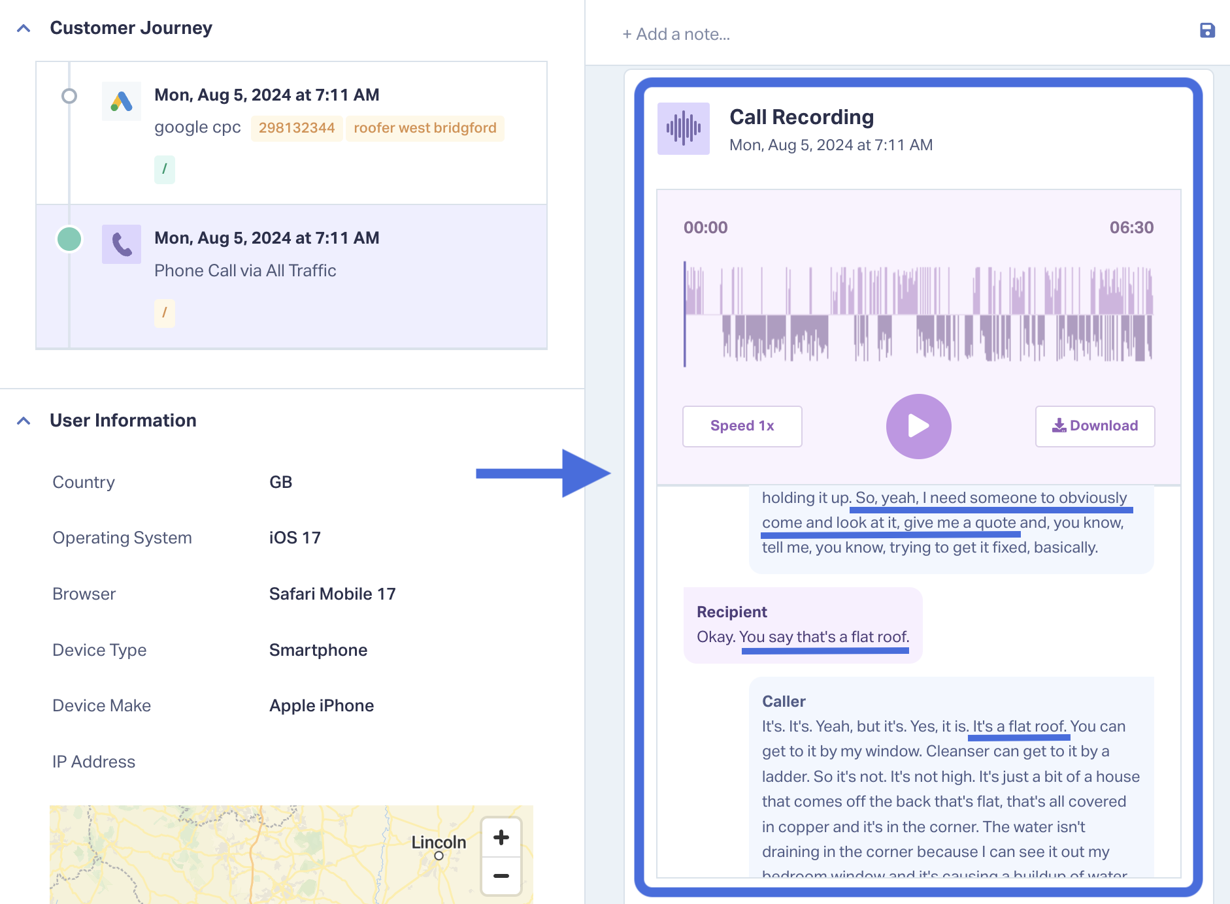Click yellow slash page tag under phone call
This screenshot has width=1230, height=904.
165,313
